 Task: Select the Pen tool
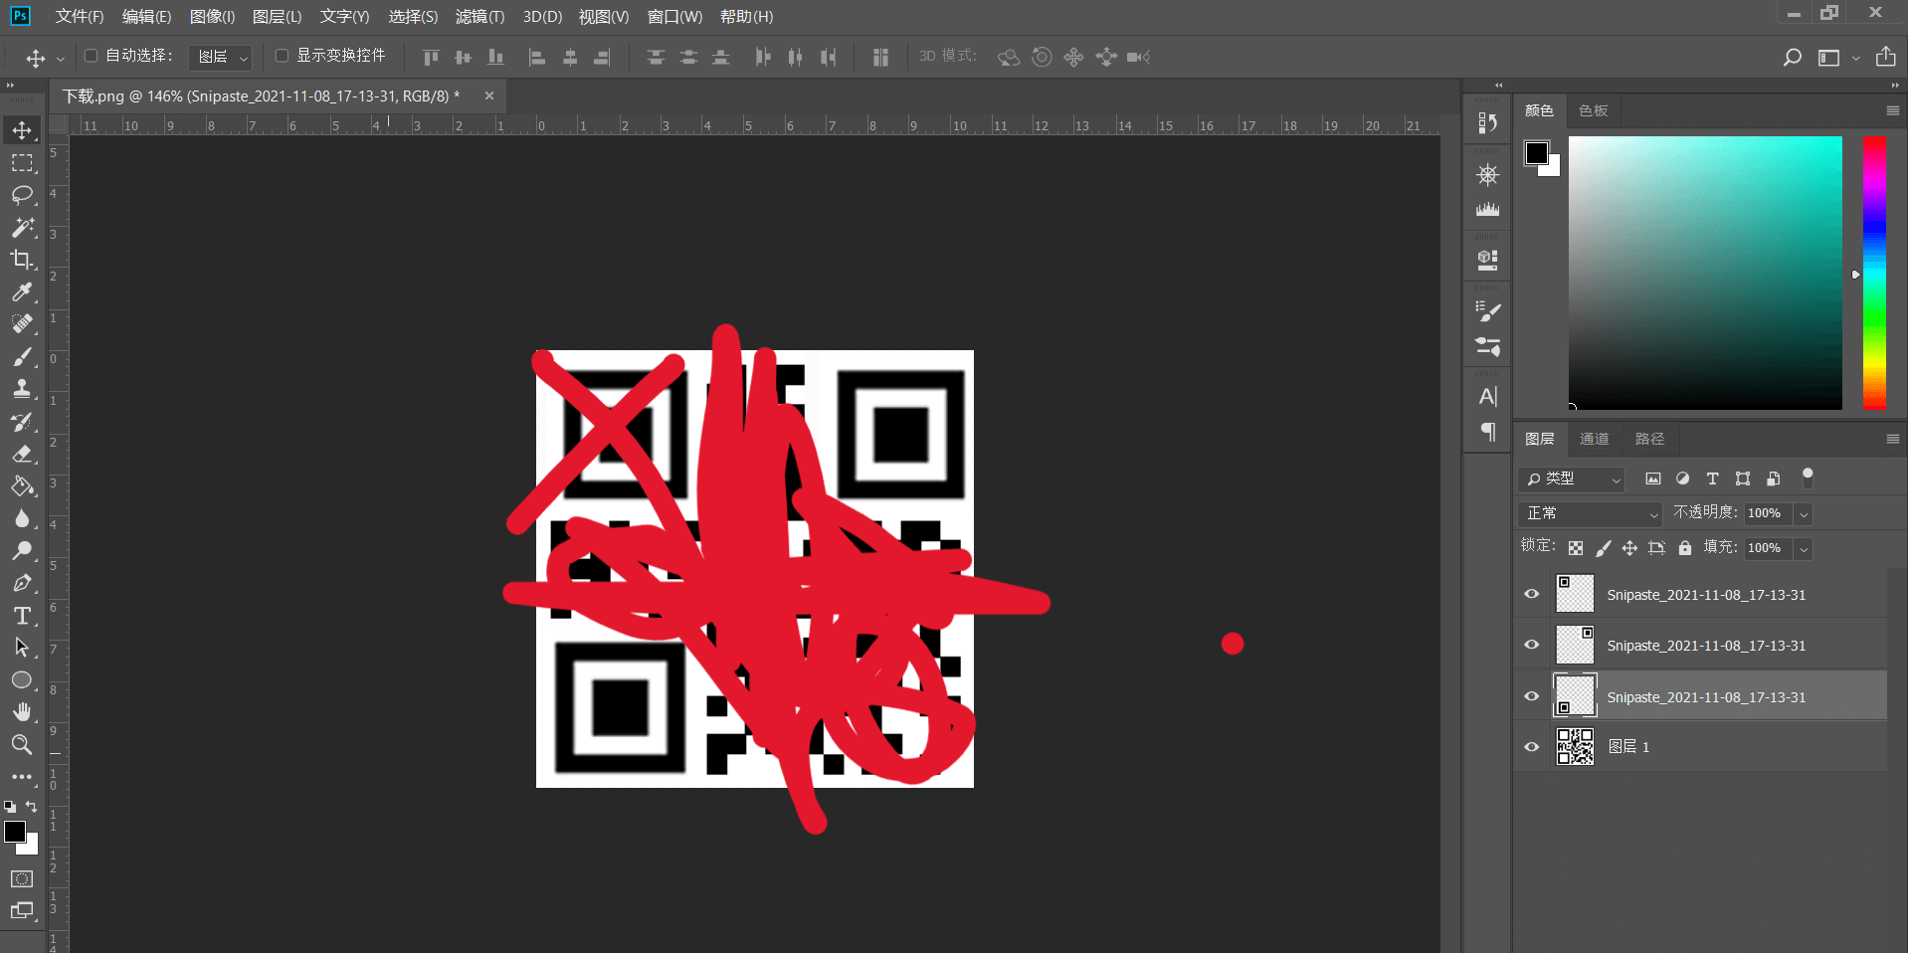pos(22,583)
